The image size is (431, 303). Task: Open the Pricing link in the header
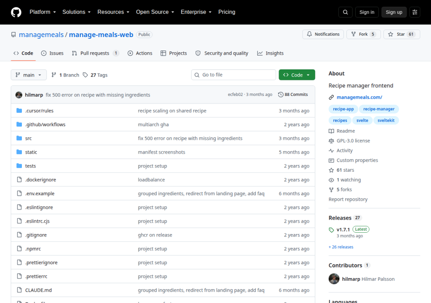click(227, 12)
